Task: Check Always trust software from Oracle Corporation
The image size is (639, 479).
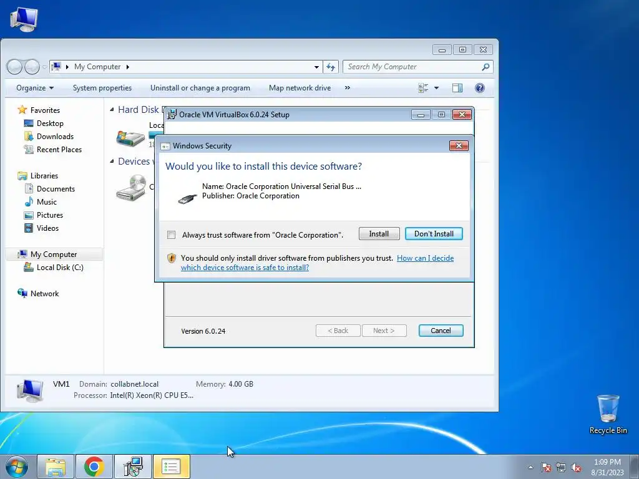Action: pyautogui.click(x=172, y=235)
